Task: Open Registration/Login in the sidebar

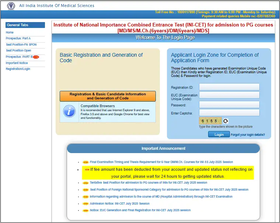Action: point(18,69)
